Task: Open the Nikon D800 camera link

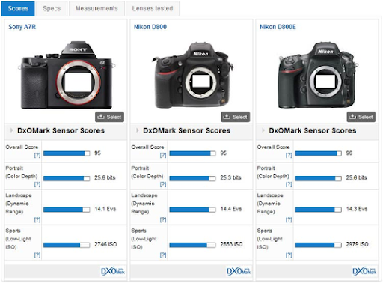Action: coord(150,27)
